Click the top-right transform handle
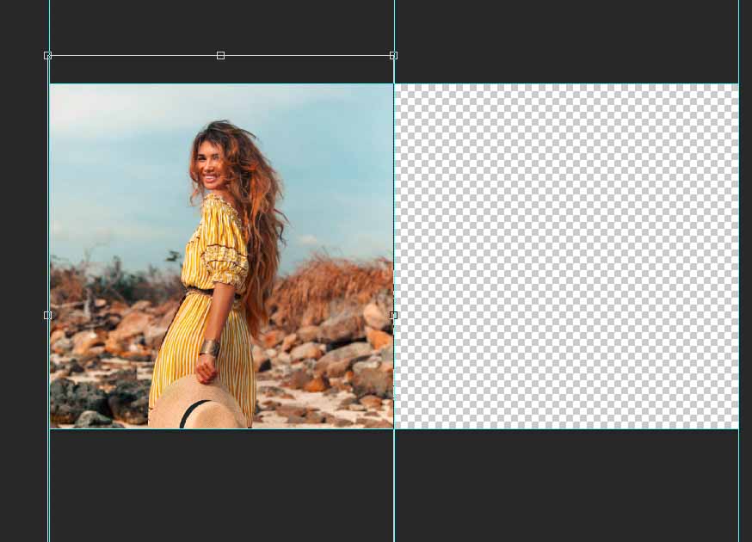 click(393, 56)
